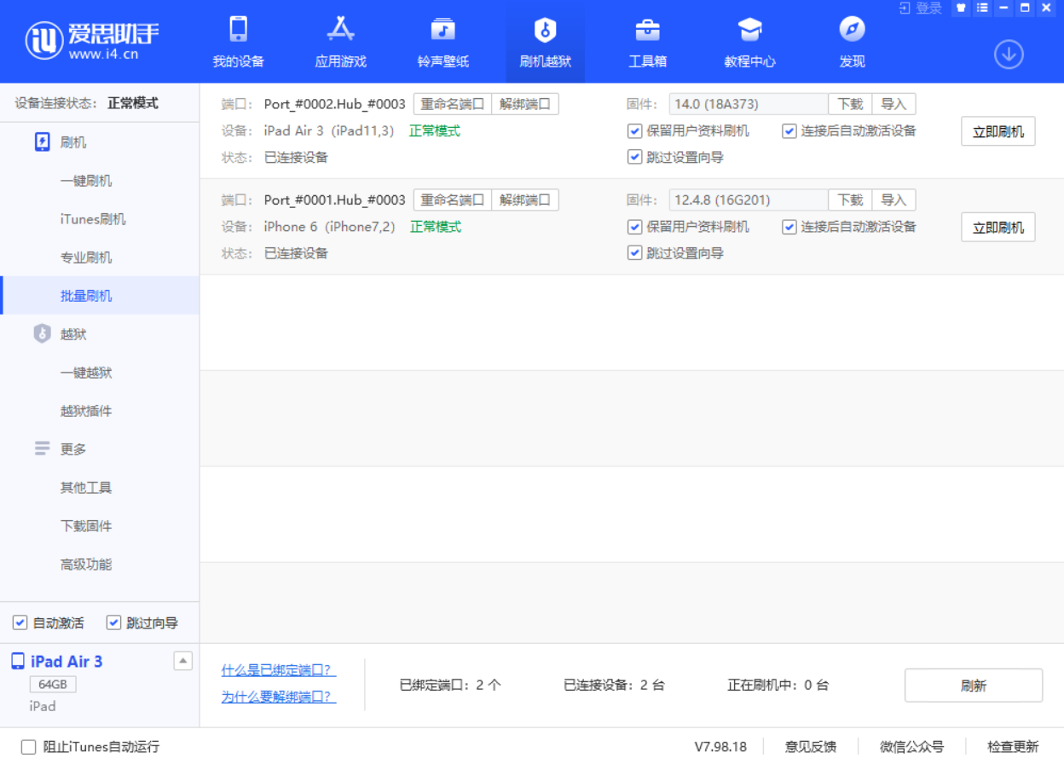The height and width of the screenshot is (764, 1064).
Task: Click 解绑端口 for Port_#0002
Action: point(525,104)
